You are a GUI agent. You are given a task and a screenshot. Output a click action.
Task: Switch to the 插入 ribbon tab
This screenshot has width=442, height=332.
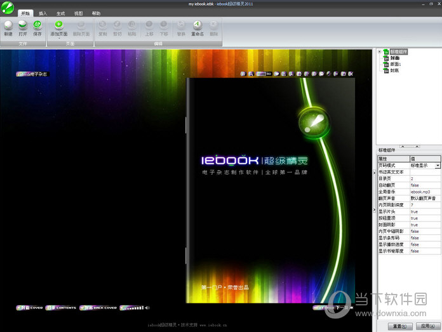pos(43,13)
